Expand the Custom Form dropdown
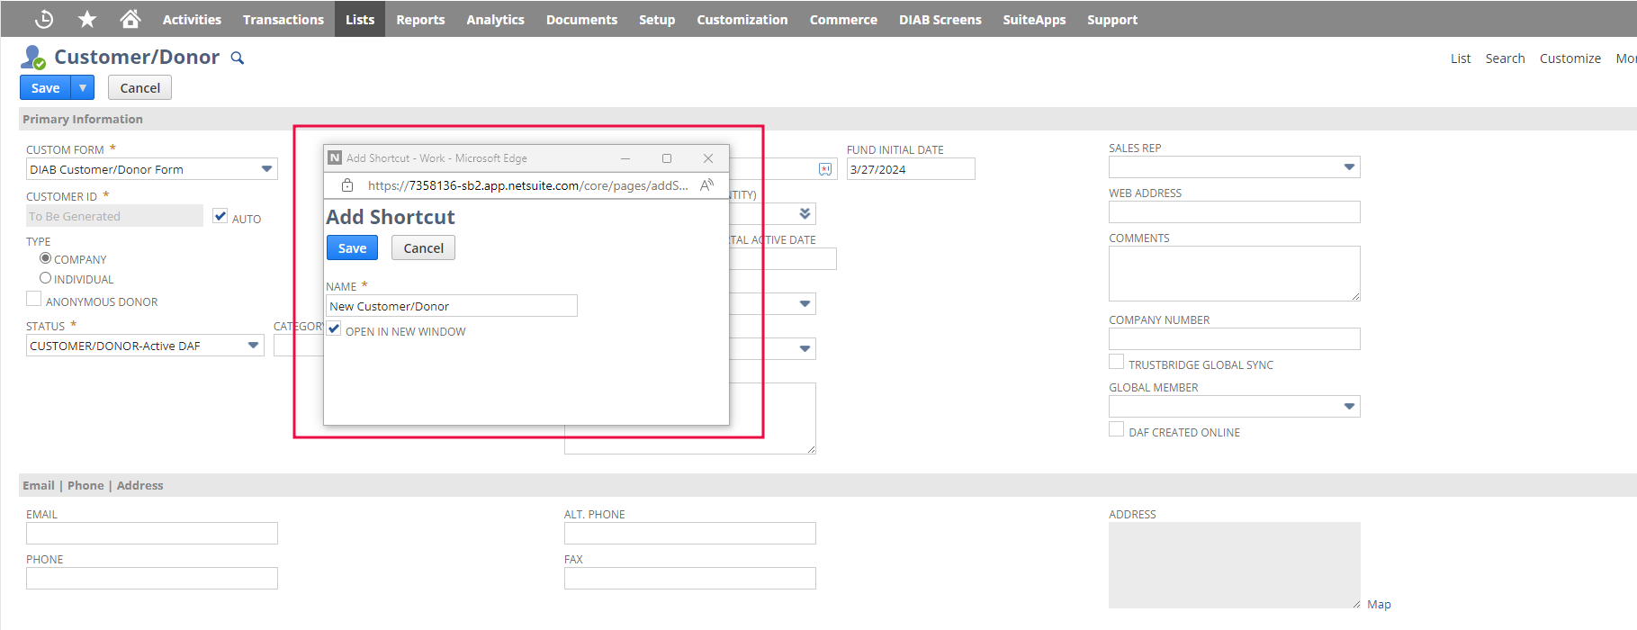The width and height of the screenshot is (1637, 630). (x=266, y=169)
